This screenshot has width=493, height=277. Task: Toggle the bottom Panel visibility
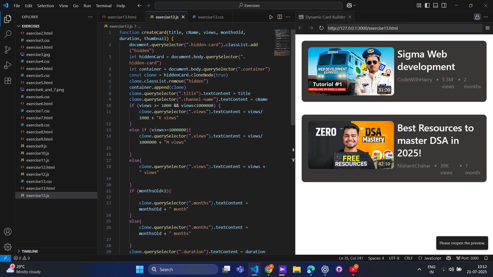coord(435,5)
